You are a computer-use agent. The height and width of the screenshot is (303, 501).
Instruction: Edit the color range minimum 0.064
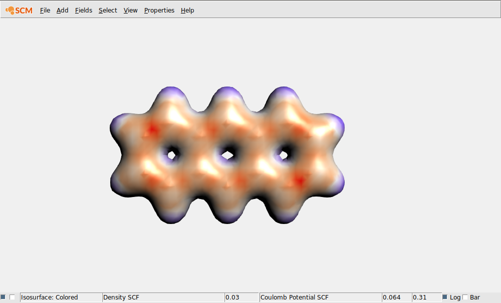click(x=397, y=297)
